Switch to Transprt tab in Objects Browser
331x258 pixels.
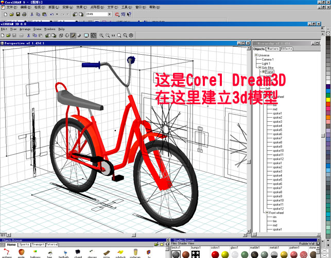click(x=38, y=245)
